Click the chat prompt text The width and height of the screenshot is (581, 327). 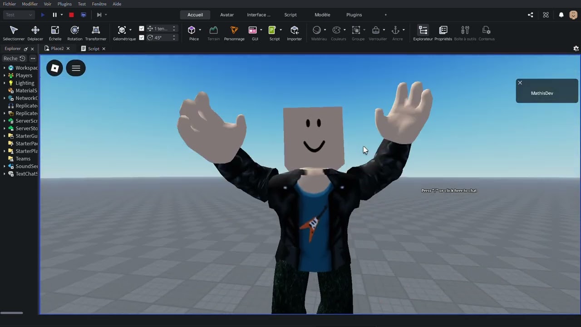coord(449,191)
